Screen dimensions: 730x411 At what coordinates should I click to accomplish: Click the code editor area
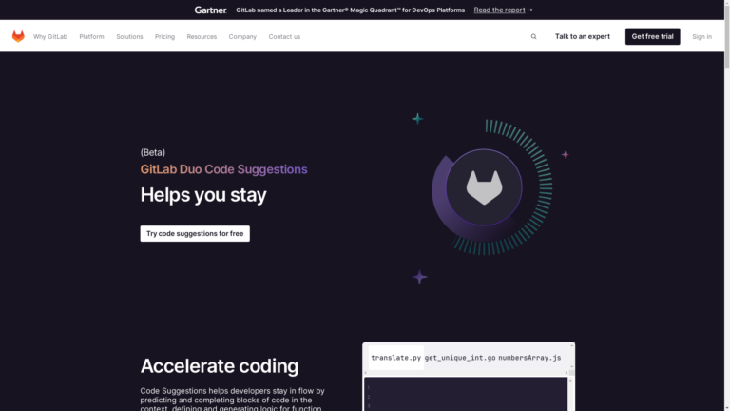point(466,394)
